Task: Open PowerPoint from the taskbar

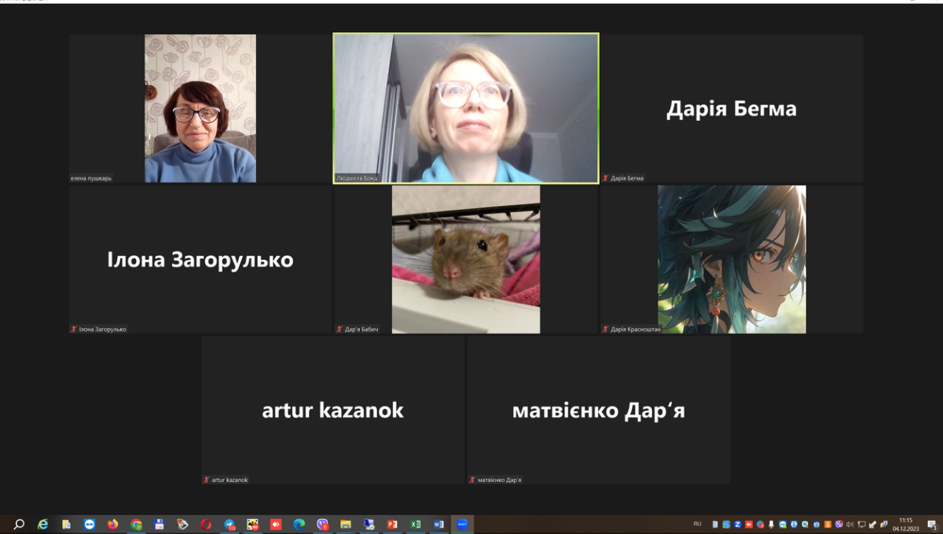Action: pyautogui.click(x=392, y=525)
